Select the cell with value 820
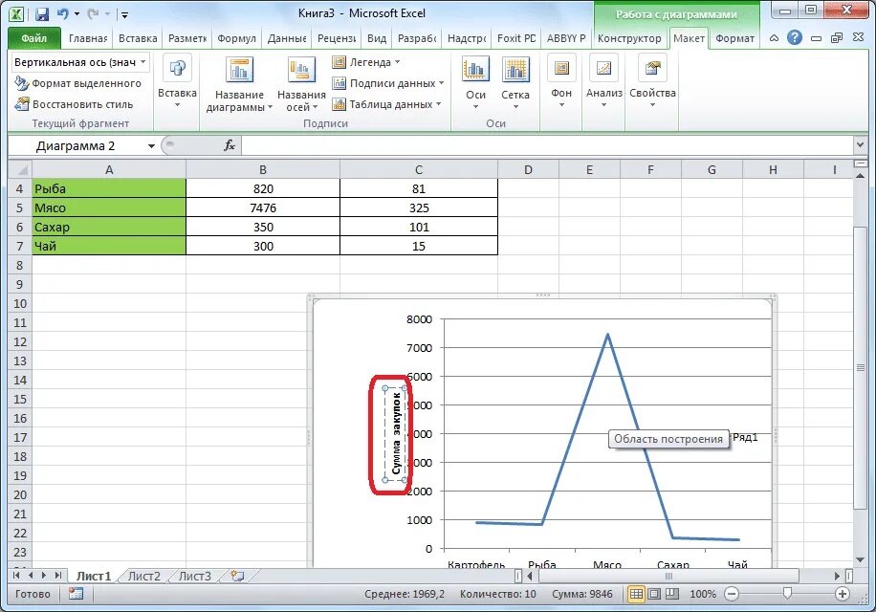Image resolution: width=876 pixels, height=612 pixels. 263,188
